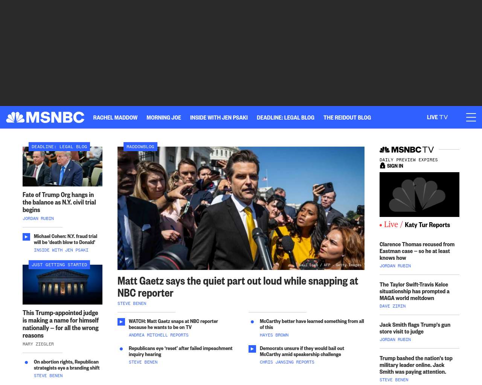The width and height of the screenshot is (482, 385).
Task: Click Dave Zirin byline
Action: click(392, 306)
